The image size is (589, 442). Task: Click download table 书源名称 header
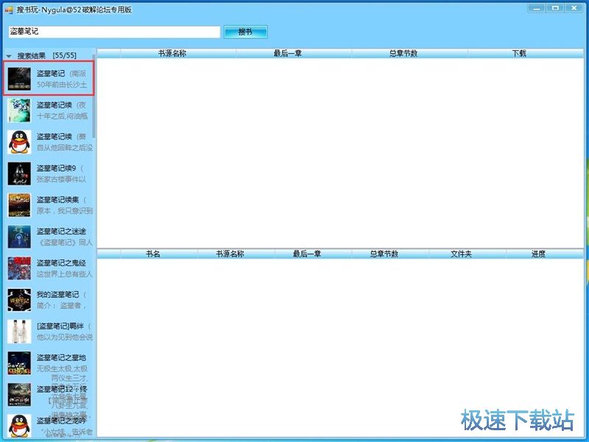(x=230, y=254)
